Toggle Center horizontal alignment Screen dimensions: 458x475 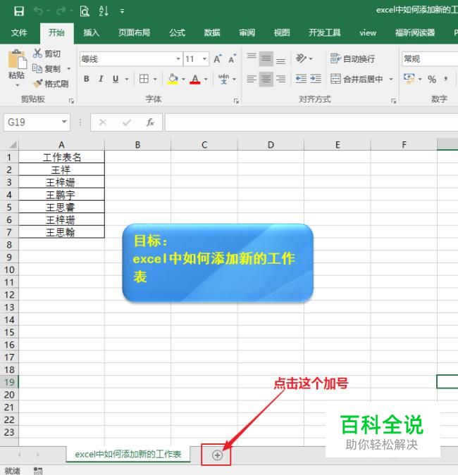point(266,79)
